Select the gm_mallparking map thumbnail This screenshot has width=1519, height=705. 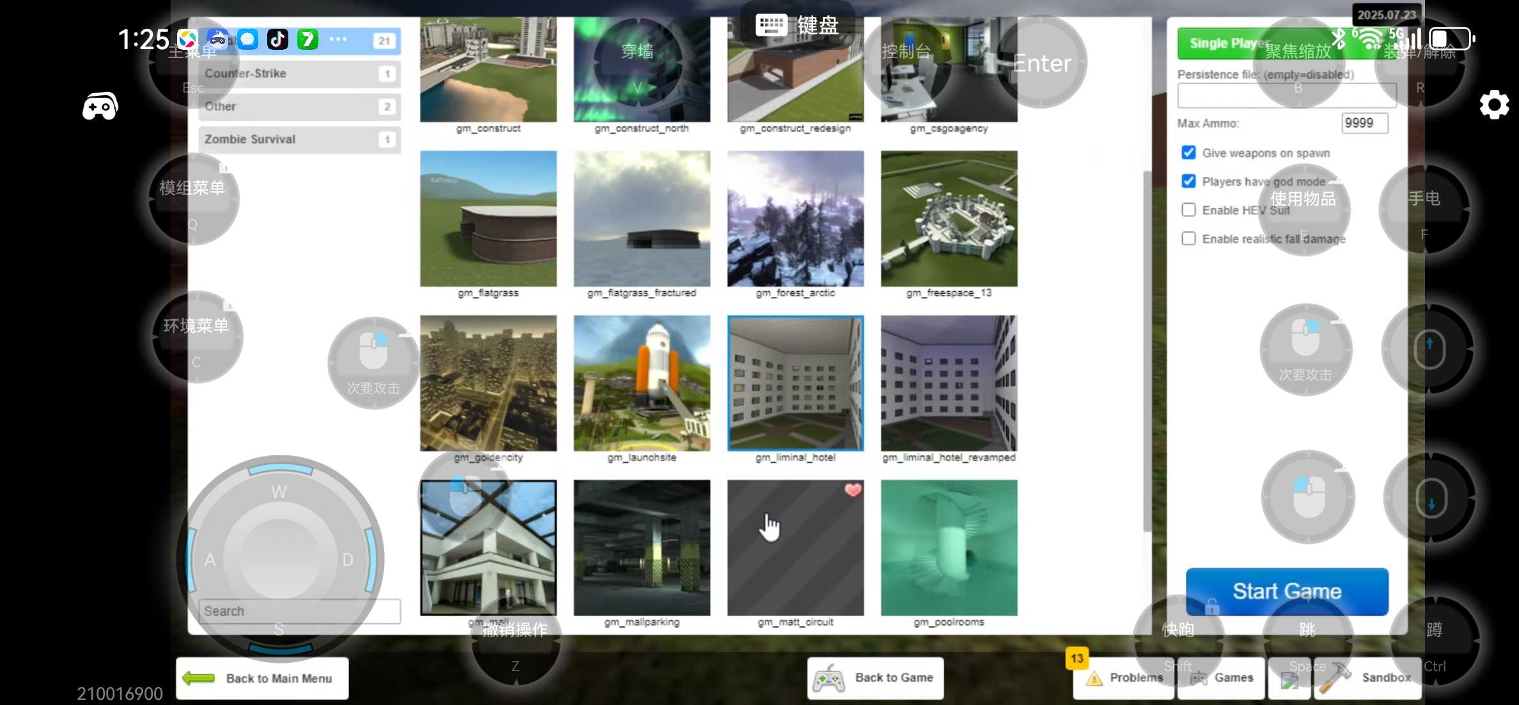tap(642, 548)
